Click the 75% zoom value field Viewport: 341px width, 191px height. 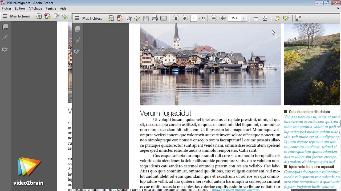coord(234,18)
